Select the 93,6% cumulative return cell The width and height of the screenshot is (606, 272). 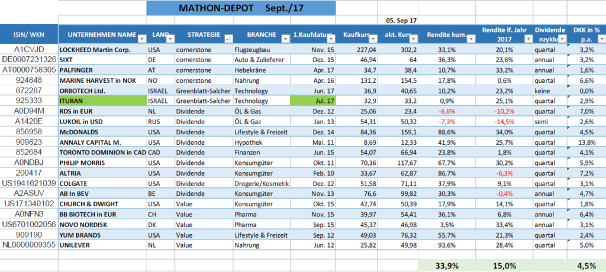pyautogui.click(x=447, y=245)
